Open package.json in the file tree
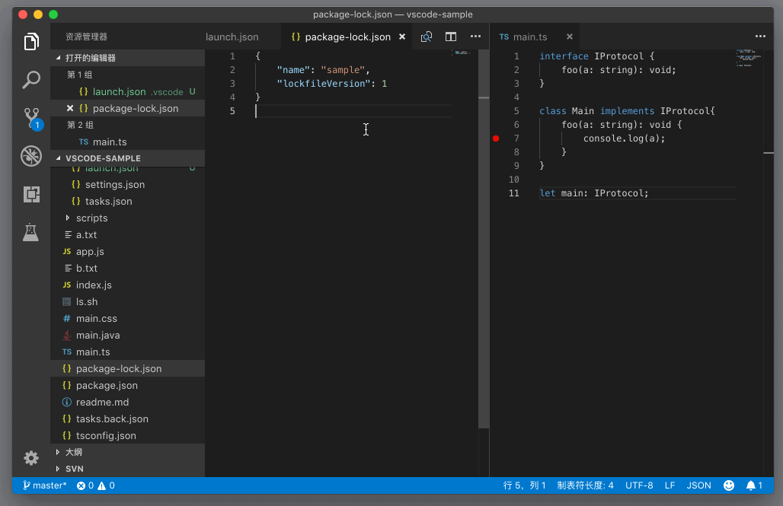This screenshot has width=783, height=506. pyautogui.click(x=107, y=386)
